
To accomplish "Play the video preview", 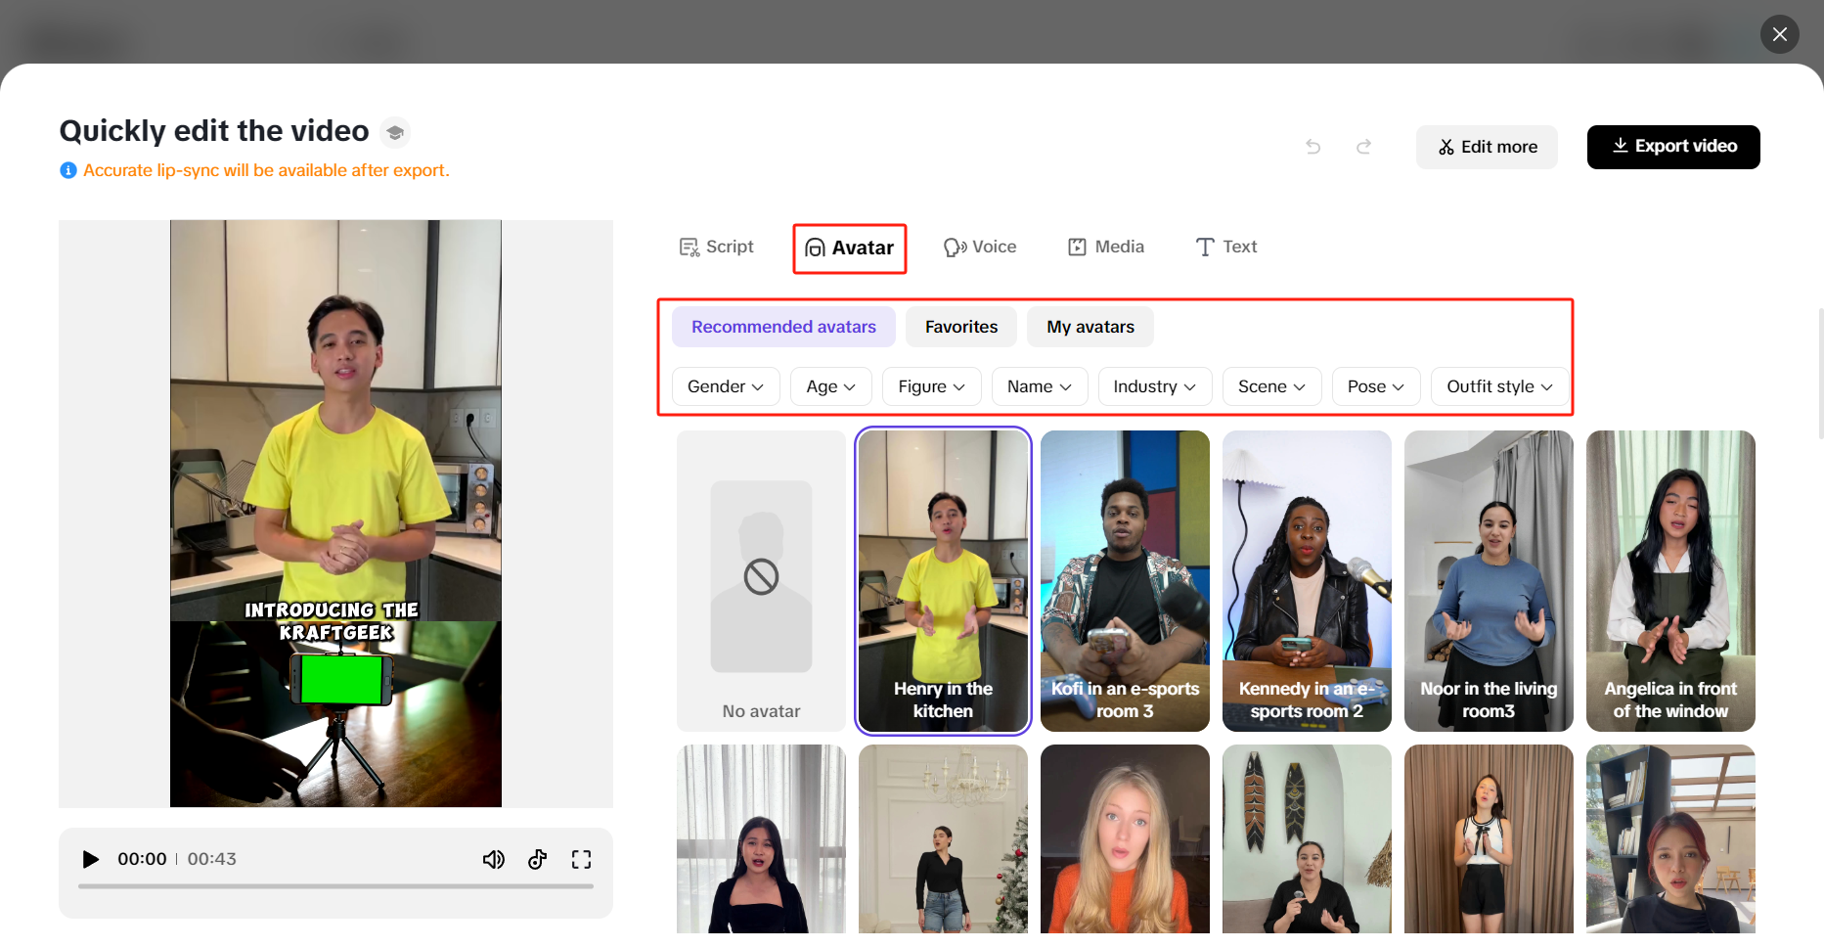I will 90,859.
